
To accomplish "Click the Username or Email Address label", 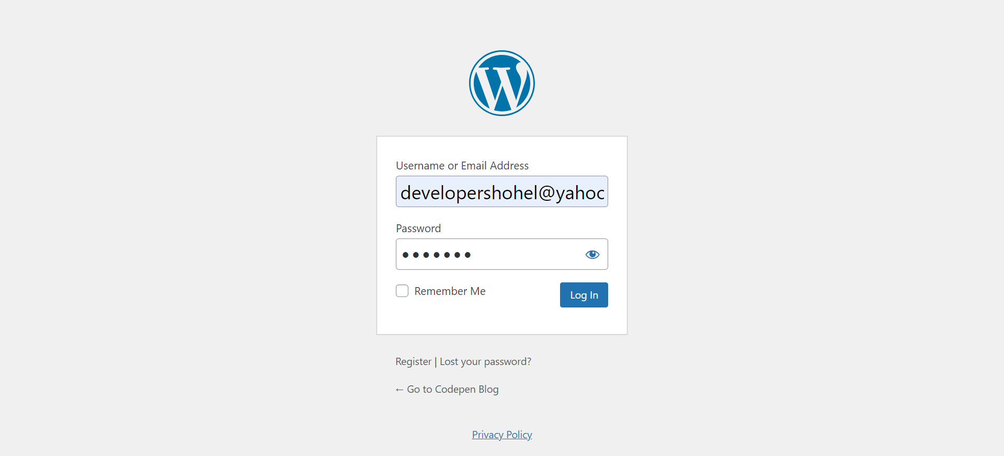I will point(462,166).
